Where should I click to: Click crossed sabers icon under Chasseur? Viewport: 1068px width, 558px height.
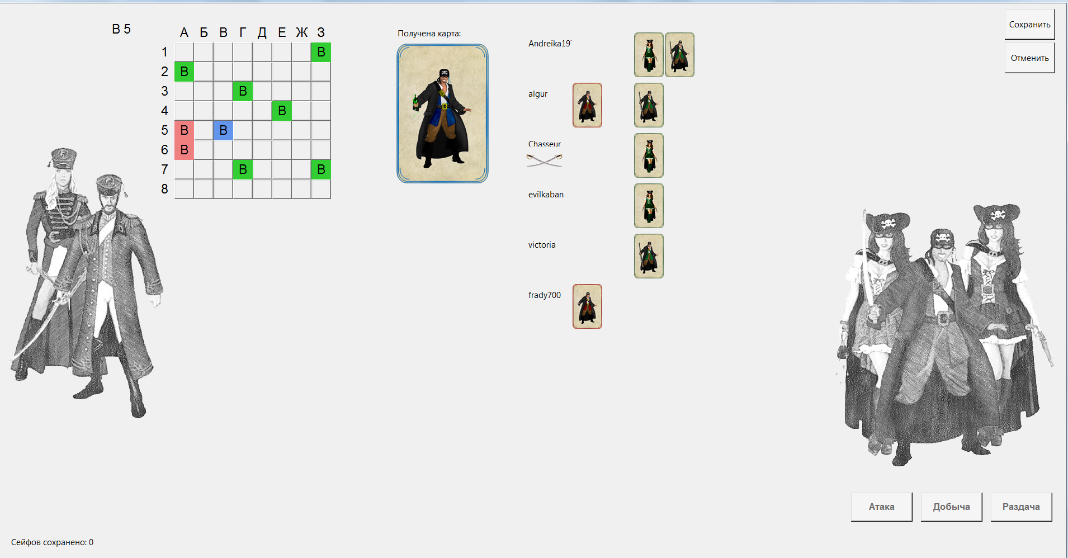click(x=544, y=160)
